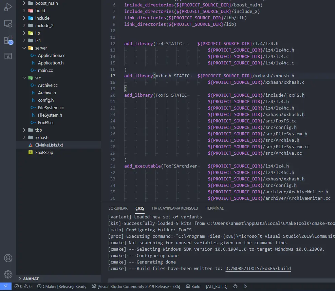The width and height of the screenshot is (335, 291).
Task: Click the main.cc C++ file icon
Action: (x=33, y=70)
